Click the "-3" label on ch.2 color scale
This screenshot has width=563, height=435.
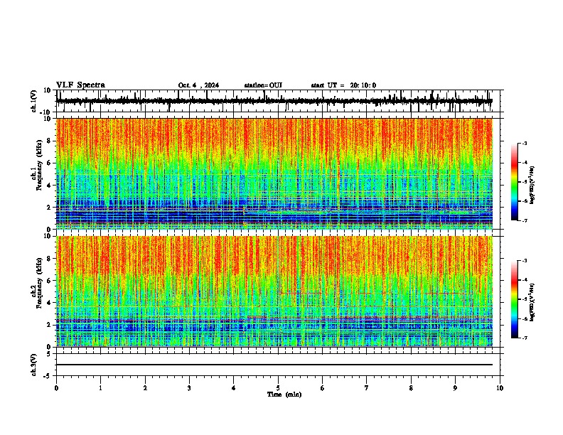(525, 261)
